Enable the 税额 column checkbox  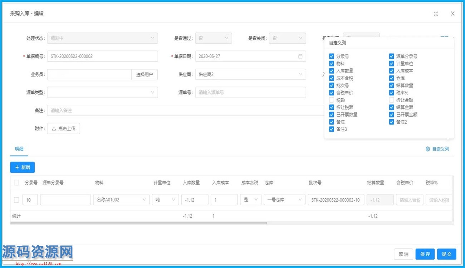[x=332, y=100]
